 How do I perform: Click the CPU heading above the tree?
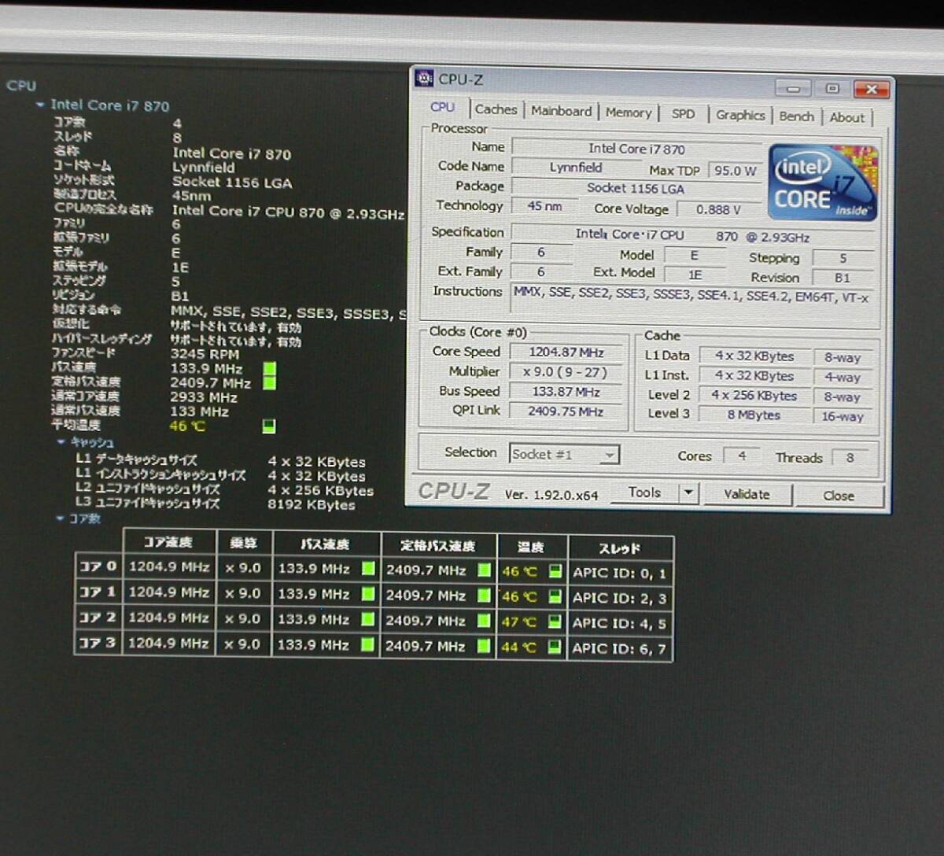20,85
